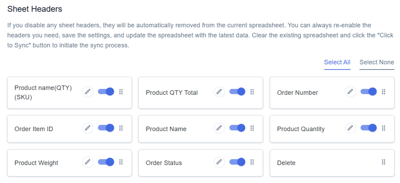Switch off the Order Status header

pyautogui.click(x=237, y=162)
